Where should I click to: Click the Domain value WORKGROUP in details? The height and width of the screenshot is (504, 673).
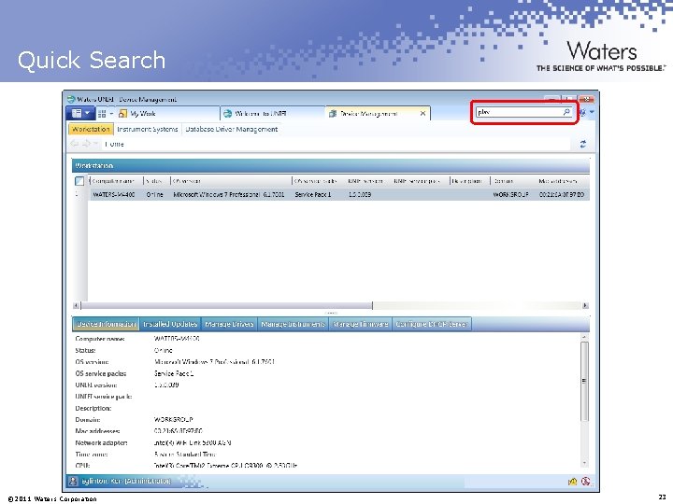(174, 420)
